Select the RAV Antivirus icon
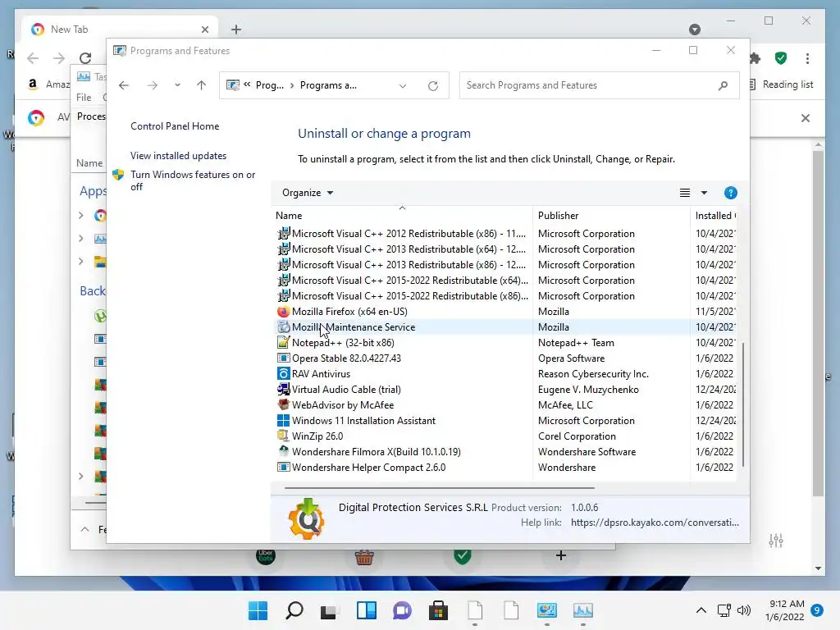 click(x=283, y=373)
